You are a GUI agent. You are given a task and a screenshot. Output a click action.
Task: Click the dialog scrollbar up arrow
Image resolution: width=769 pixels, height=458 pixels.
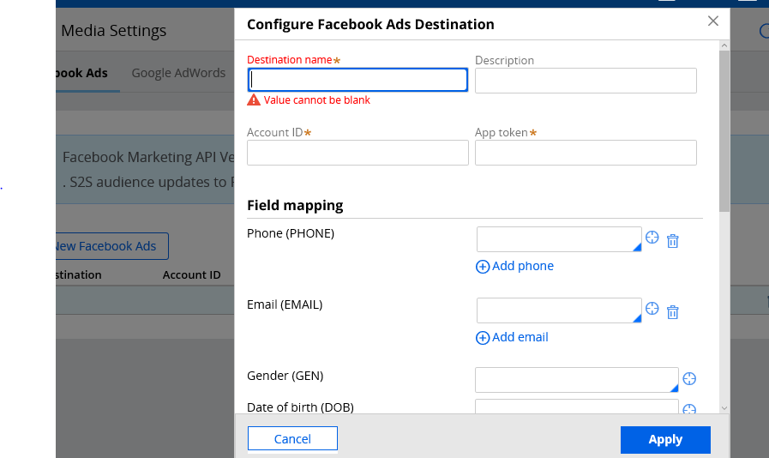pos(724,45)
